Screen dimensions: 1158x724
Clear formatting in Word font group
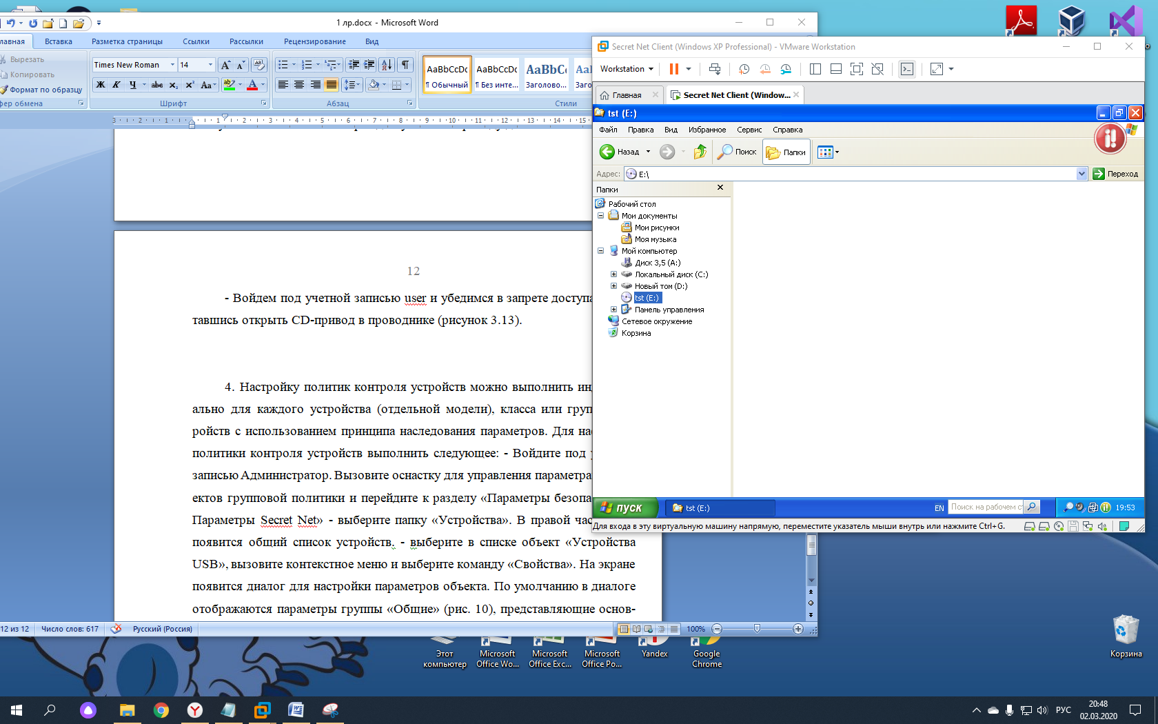pyautogui.click(x=259, y=65)
